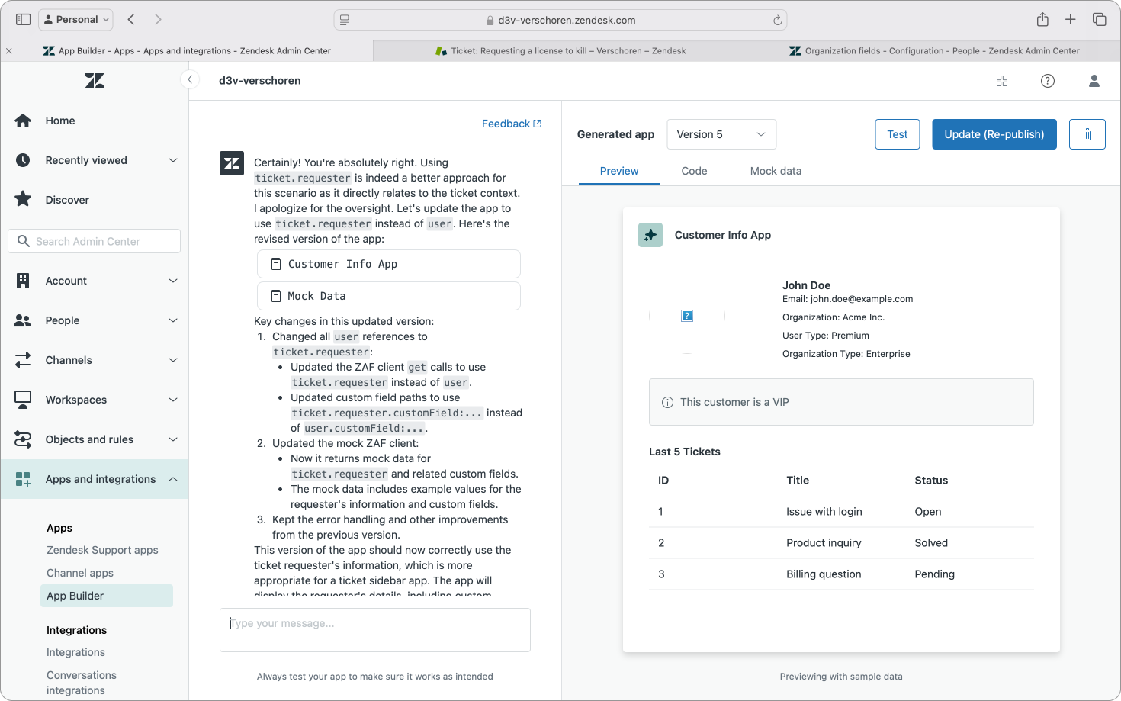Click the Apps and integrations icon
The image size is (1121, 701).
point(23,479)
